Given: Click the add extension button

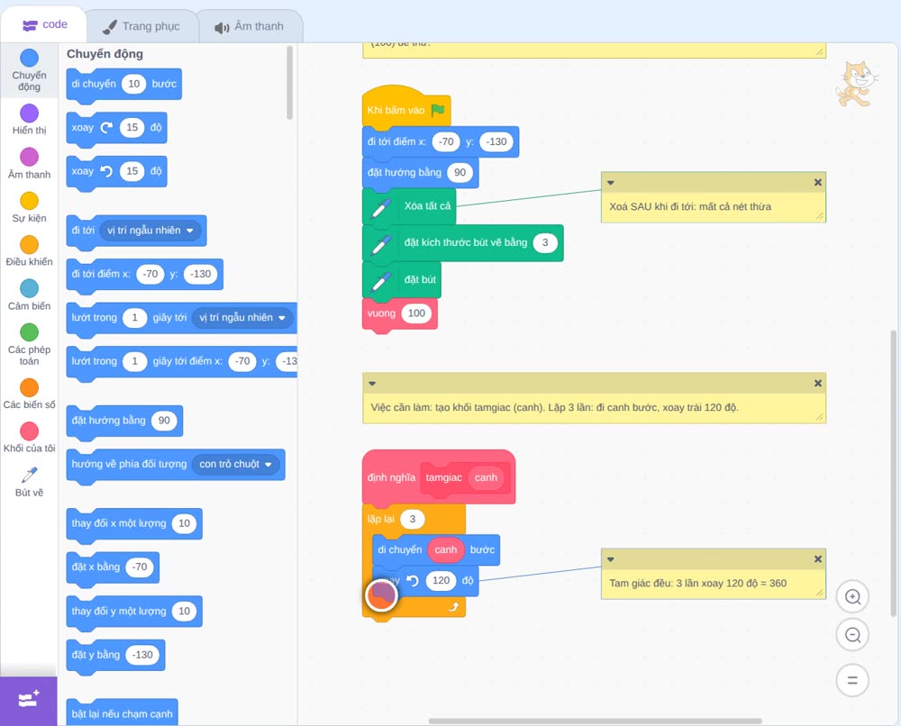Looking at the screenshot, I should tap(29, 700).
